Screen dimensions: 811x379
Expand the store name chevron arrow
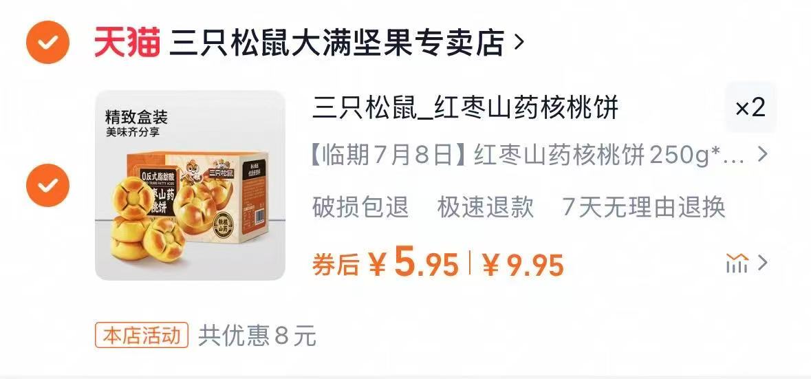pos(519,43)
